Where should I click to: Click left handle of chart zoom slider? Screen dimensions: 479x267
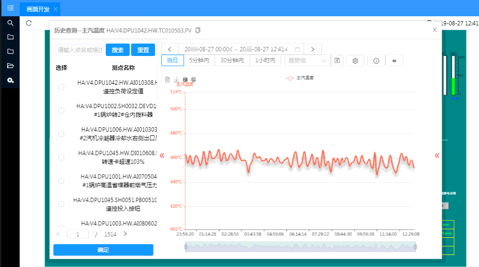186,247
